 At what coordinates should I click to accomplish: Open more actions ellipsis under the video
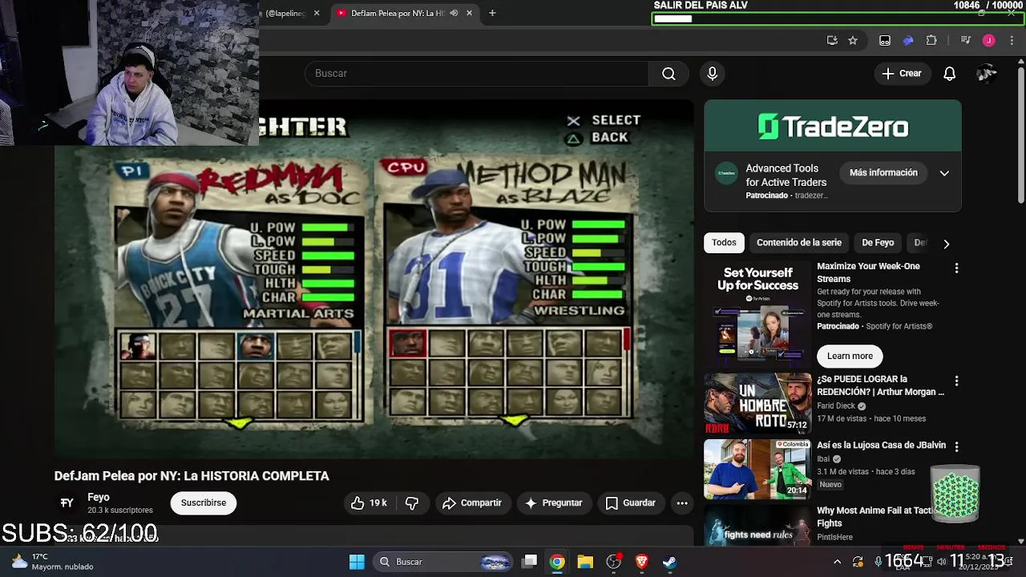[682, 503]
